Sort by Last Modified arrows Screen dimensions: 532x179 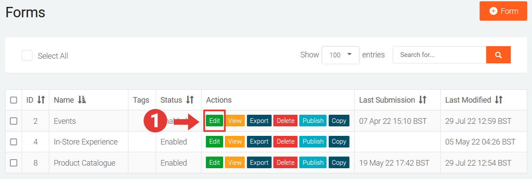(499, 100)
